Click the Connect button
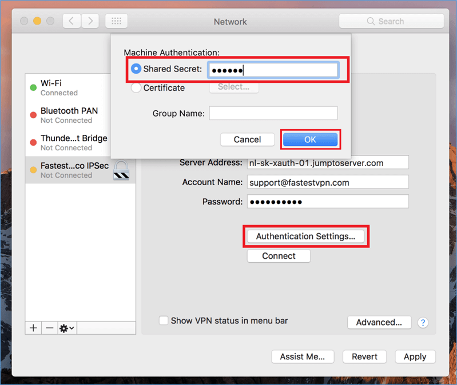This screenshot has width=457, height=385. [279, 256]
